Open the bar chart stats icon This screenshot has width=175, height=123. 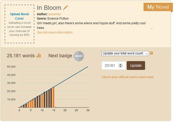(39, 55)
